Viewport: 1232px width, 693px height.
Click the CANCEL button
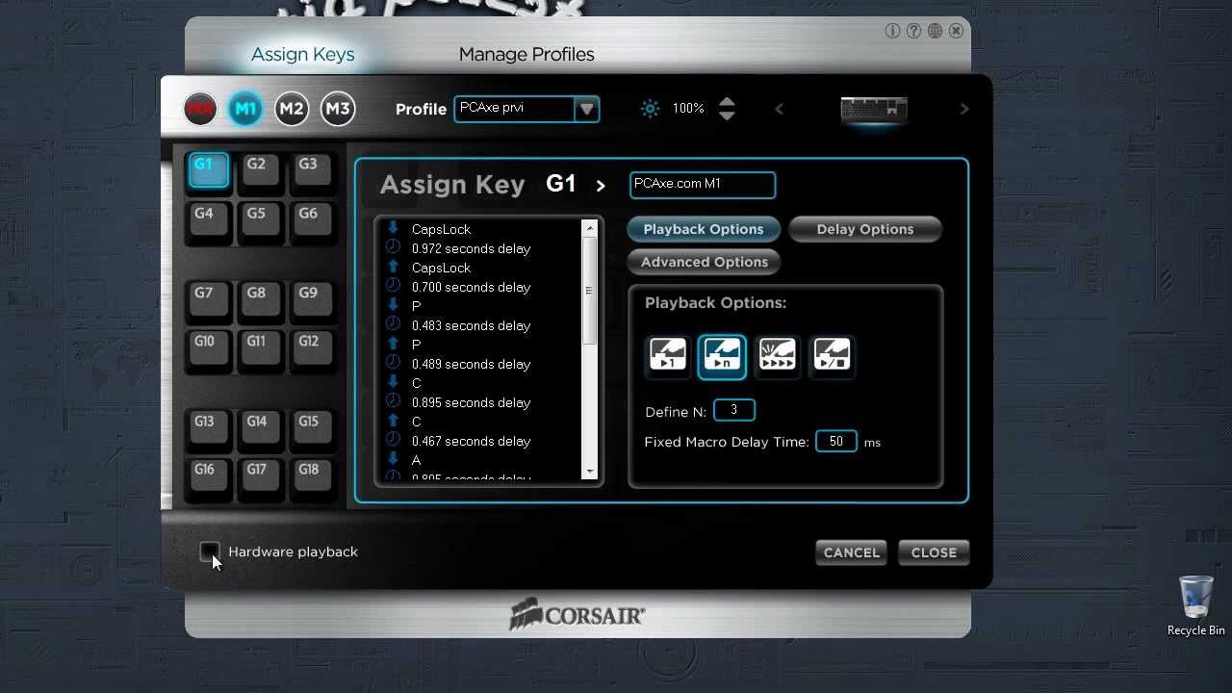(x=852, y=552)
